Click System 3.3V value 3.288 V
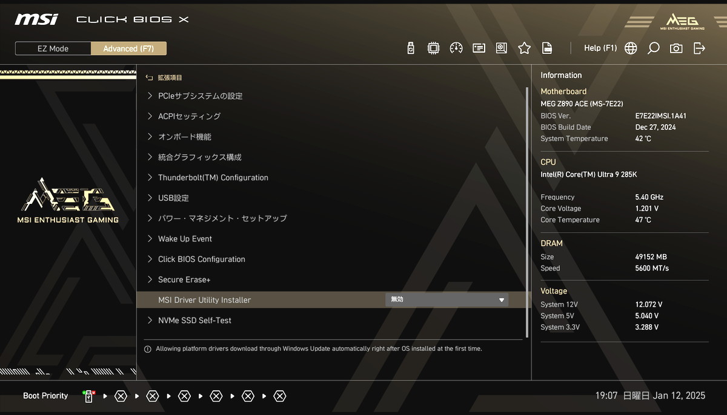The image size is (727, 415). [x=646, y=327]
